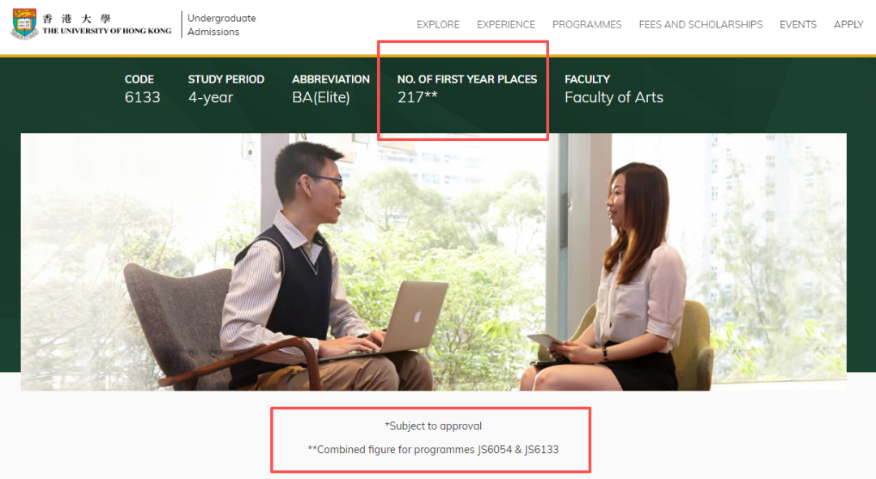
Task: Open the Apply menu
Action: pyautogui.click(x=848, y=24)
